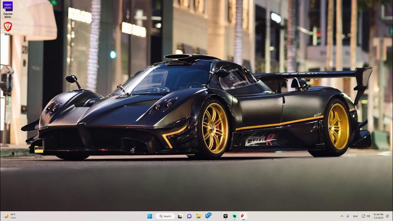393x221 pixels.
Task: Launch the purple Chat camera icon
Action: 189,216
